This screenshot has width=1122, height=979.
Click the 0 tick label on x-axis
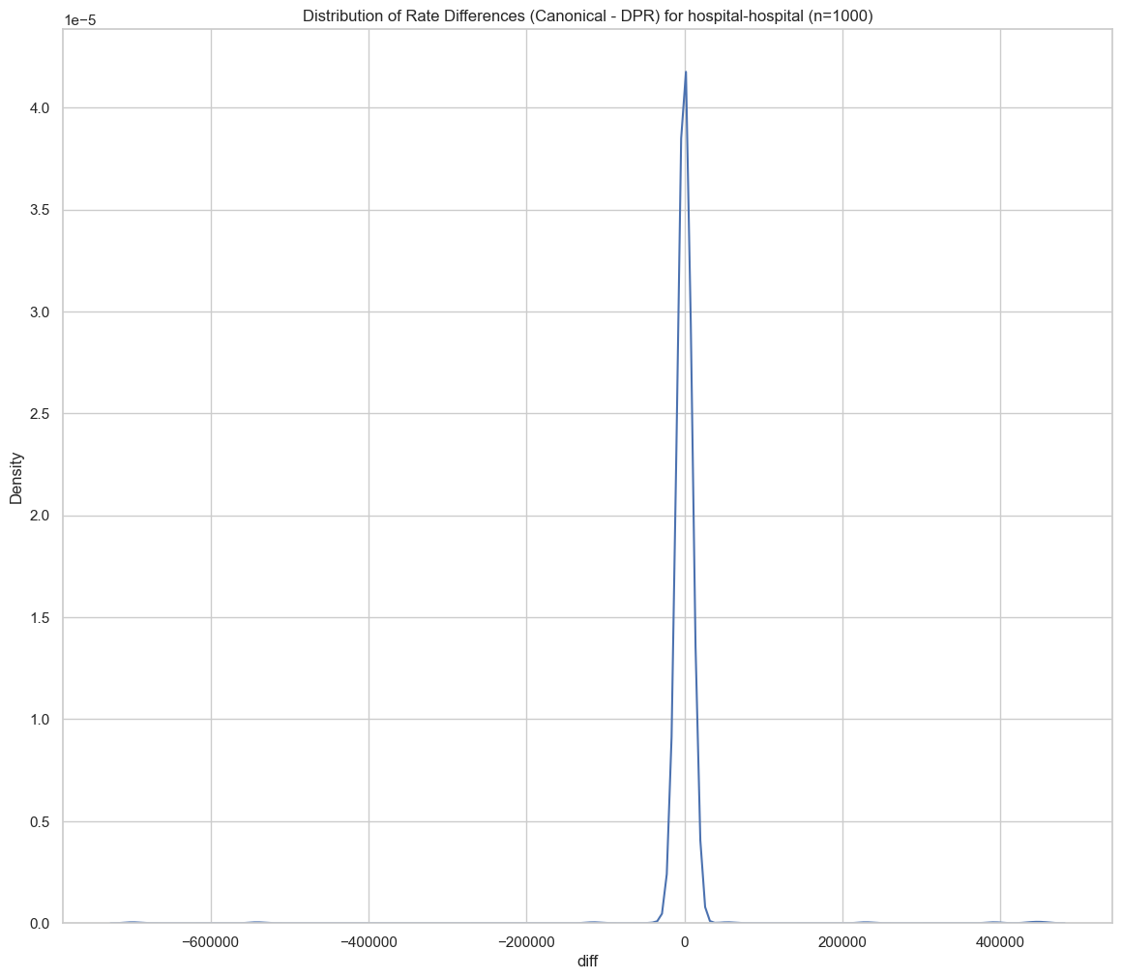pos(685,941)
